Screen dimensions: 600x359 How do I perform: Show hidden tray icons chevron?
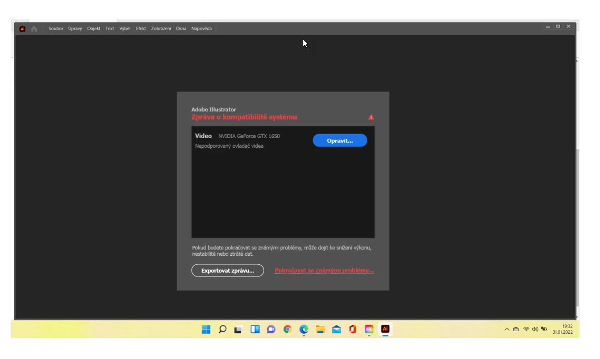coord(507,329)
